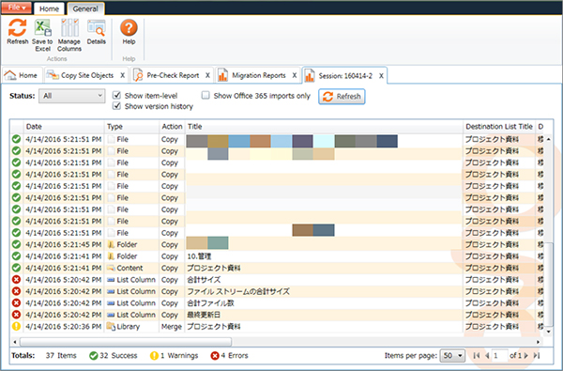Image resolution: width=563 pixels, height=371 pixels.
Task: Toggle Show item-level checkbox
Action: tap(116, 95)
